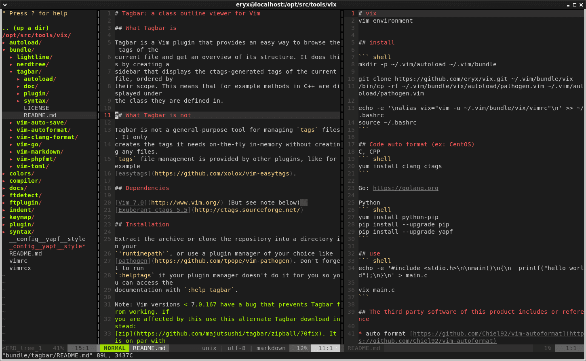Screen dimensions: 586x361
Task: Click the 'yum install clang ctags' line
Action: [400, 166]
